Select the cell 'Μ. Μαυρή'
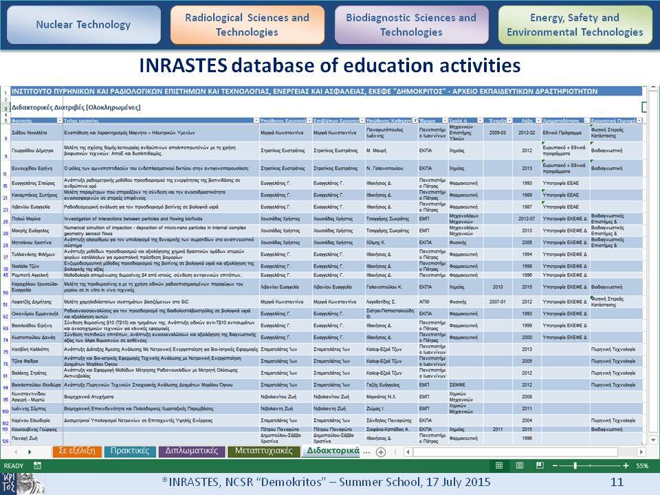This screenshot has width=660, height=495. [x=391, y=151]
